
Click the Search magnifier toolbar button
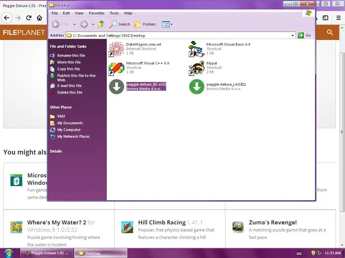(x=120, y=24)
